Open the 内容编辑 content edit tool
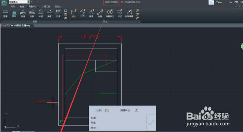243x132 pixels. click(x=129, y=13)
